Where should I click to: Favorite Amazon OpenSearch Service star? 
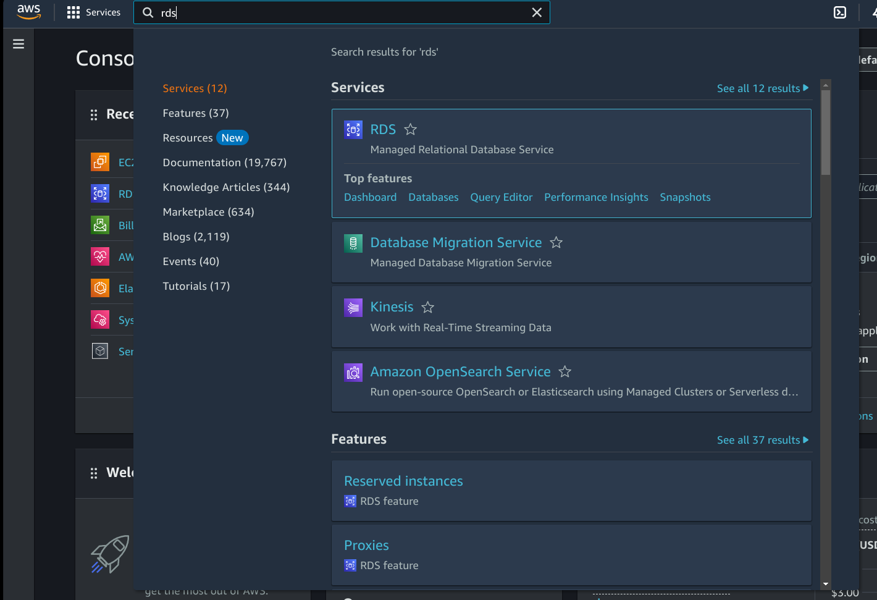tap(565, 371)
